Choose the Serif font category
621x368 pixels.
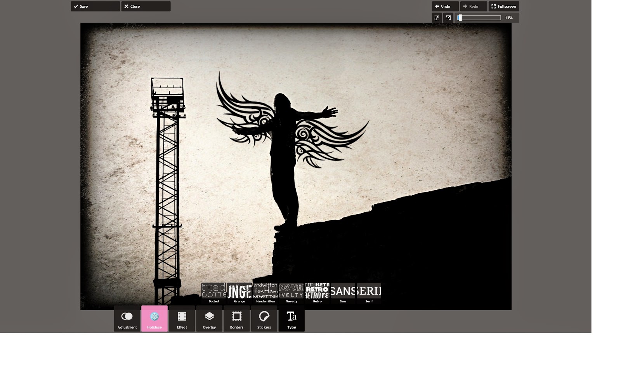[x=369, y=293]
